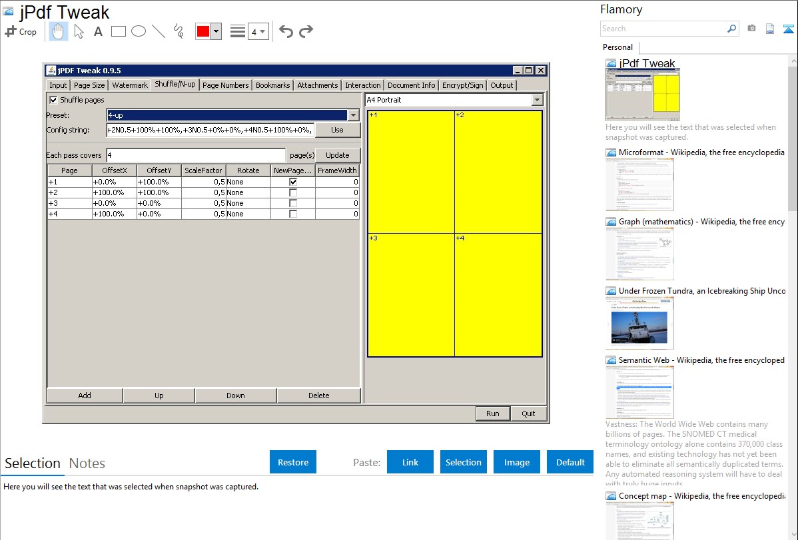This screenshot has height=540, width=798.
Task: Switch to the Input tab
Action: tap(58, 85)
